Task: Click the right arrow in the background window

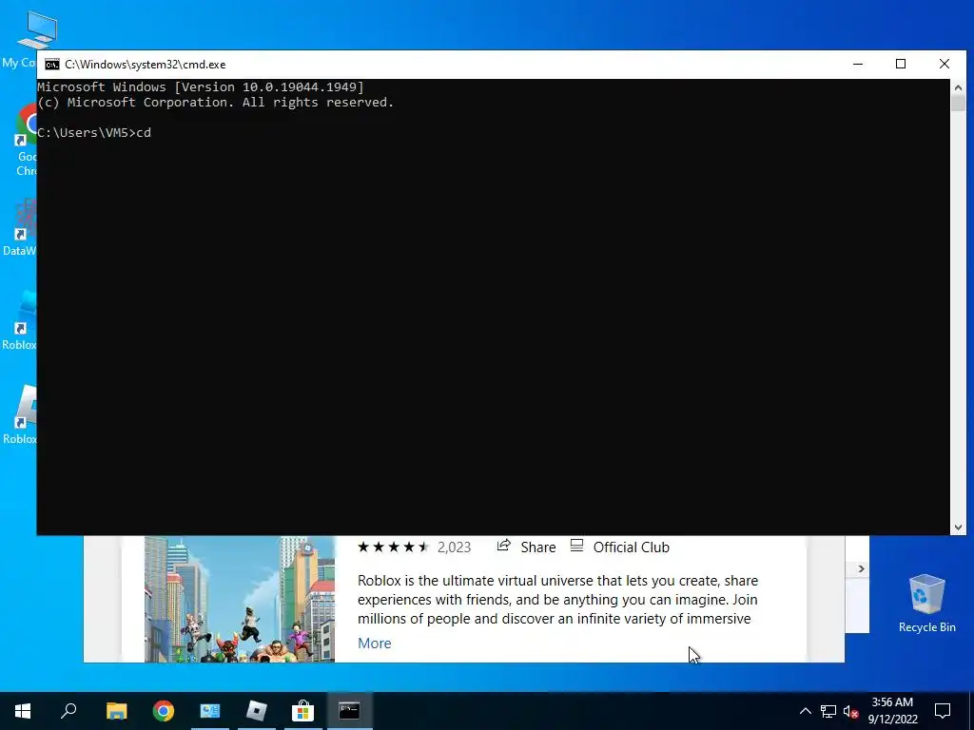Action: 861,568
